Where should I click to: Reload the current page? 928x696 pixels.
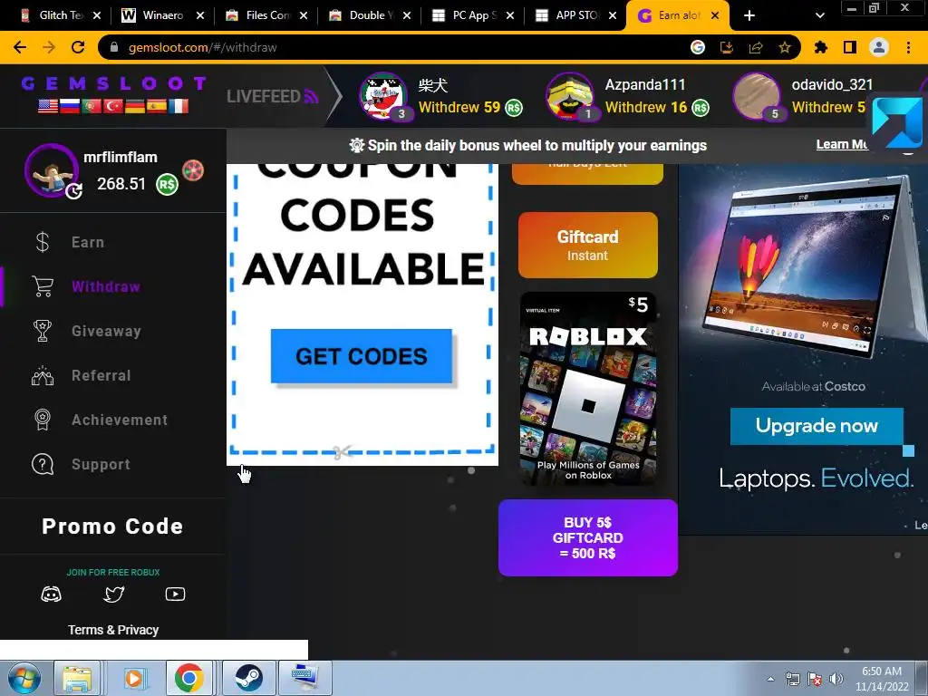click(x=78, y=47)
